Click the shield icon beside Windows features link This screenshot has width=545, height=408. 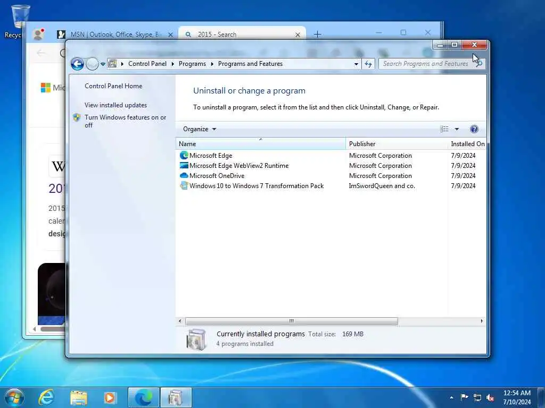tap(77, 117)
